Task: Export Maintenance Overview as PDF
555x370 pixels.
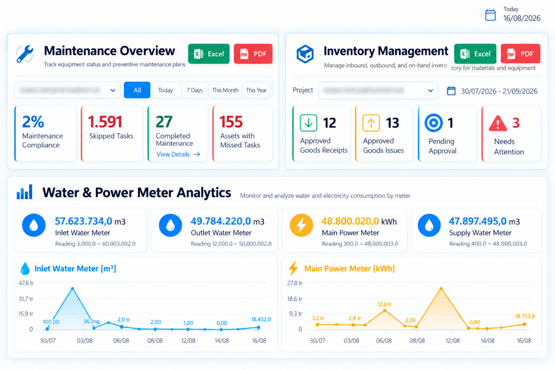Action: coord(253,54)
